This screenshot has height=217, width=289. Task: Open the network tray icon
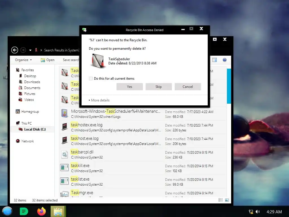coord(251,212)
